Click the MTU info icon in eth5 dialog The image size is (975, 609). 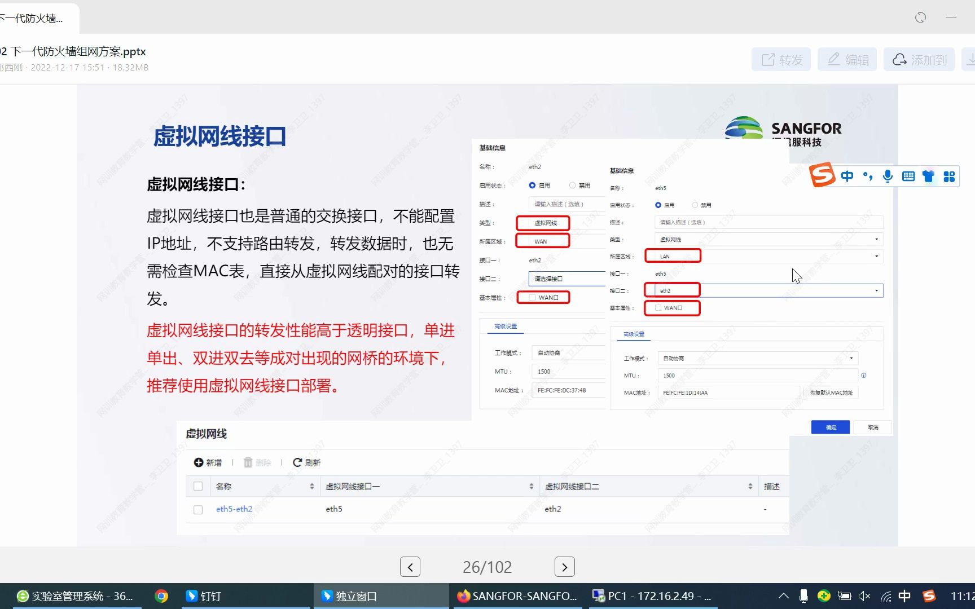[864, 375]
